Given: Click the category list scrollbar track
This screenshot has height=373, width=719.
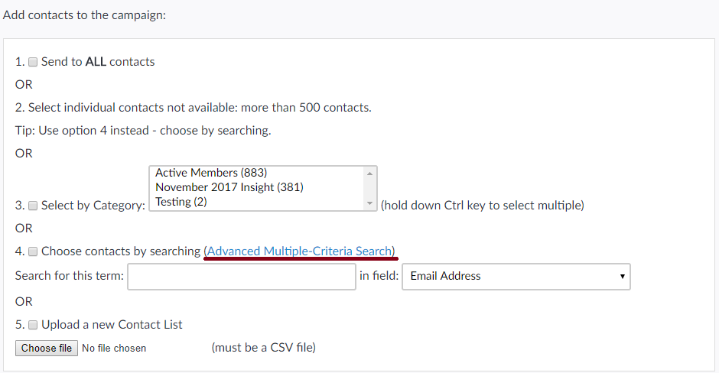Looking at the screenshot, I should (x=370, y=189).
